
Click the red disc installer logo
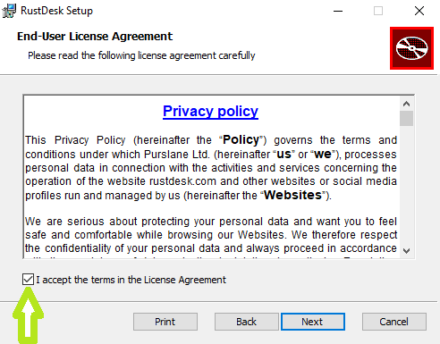pyautogui.click(x=411, y=48)
